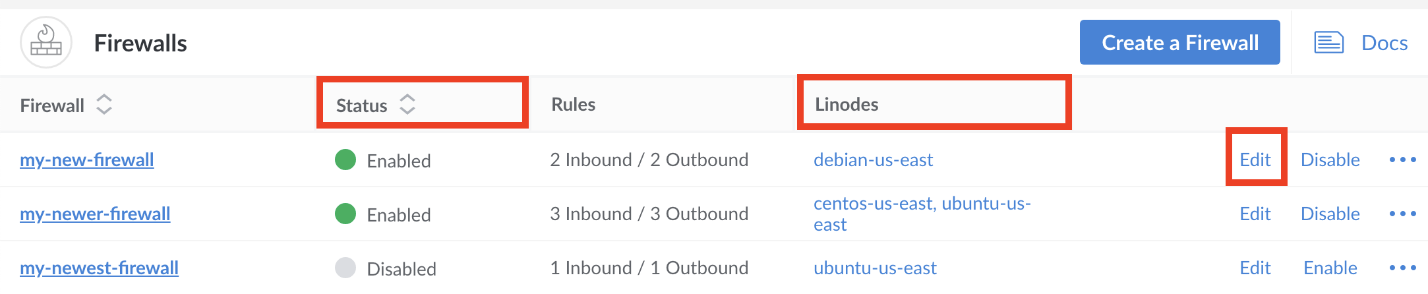Click the Docs document icon
Screen dimensions: 1428x294
(1328, 43)
